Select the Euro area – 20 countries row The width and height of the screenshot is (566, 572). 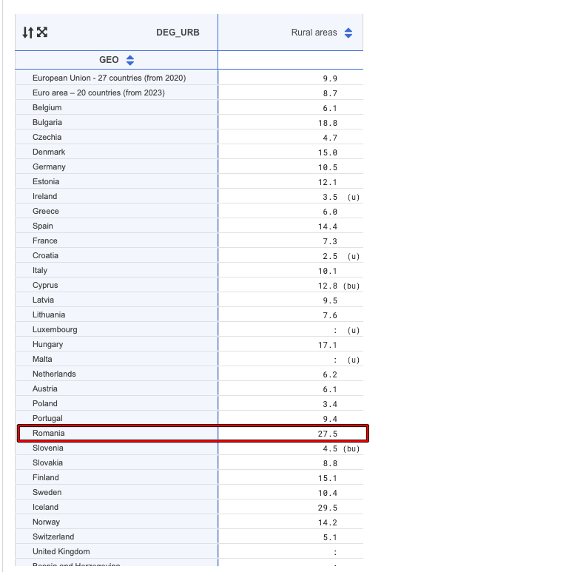pos(98,92)
